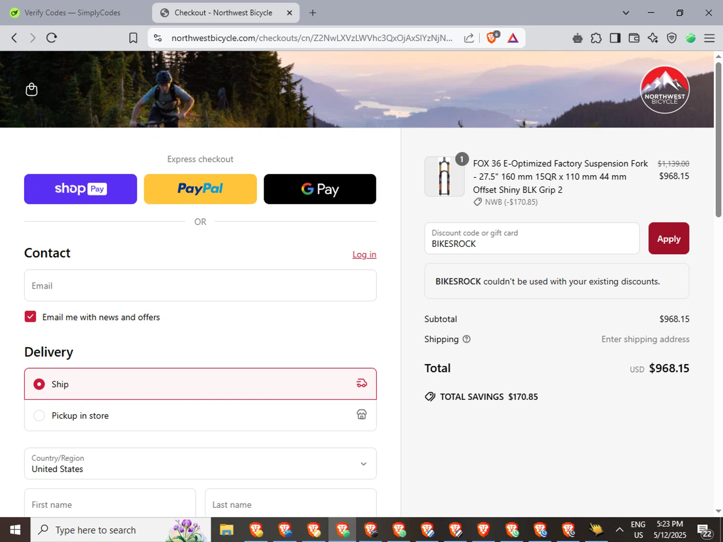
Task: Select the Checkout - Northwest Bicycle tab
Action: point(226,13)
